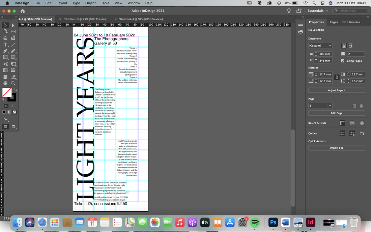The height and width of the screenshot is (232, 371).
Task: Click the Fill color swatch in toolbox
Action: click(x=7, y=92)
